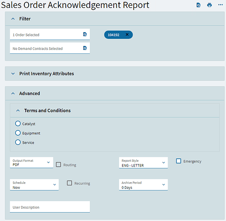Enable the Emergency checkbox
The image size is (226, 221).
click(x=179, y=161)
